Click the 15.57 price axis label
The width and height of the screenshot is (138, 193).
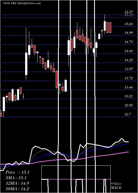click(x=129, y=12)
